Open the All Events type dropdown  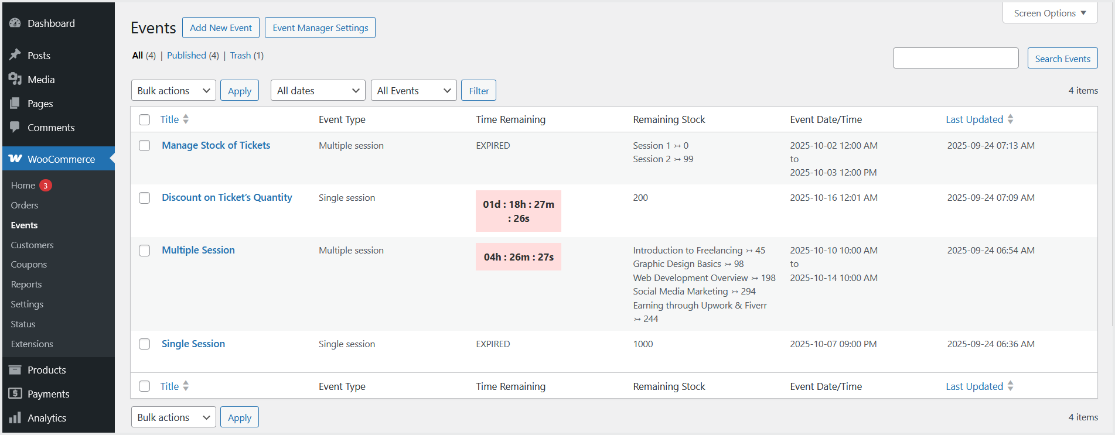pyautogui.click(x=413, y=91)
